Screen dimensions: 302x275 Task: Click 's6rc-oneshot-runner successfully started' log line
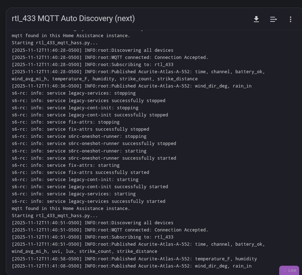pyautogui.click(x=94, y=158)
